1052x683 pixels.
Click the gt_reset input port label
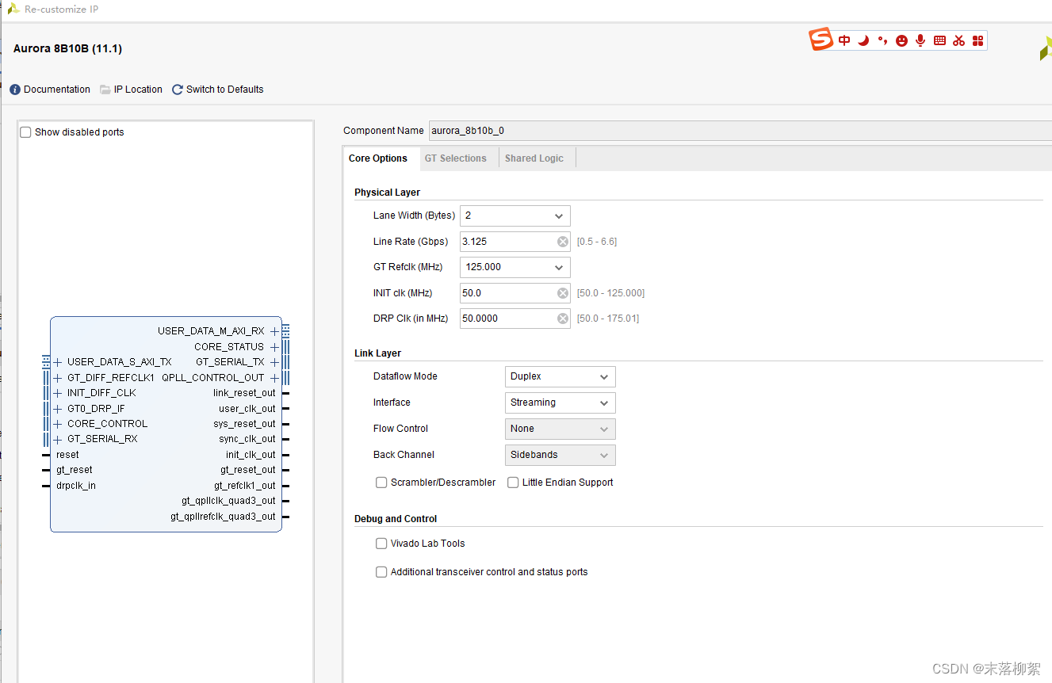(x=75, y=470)
